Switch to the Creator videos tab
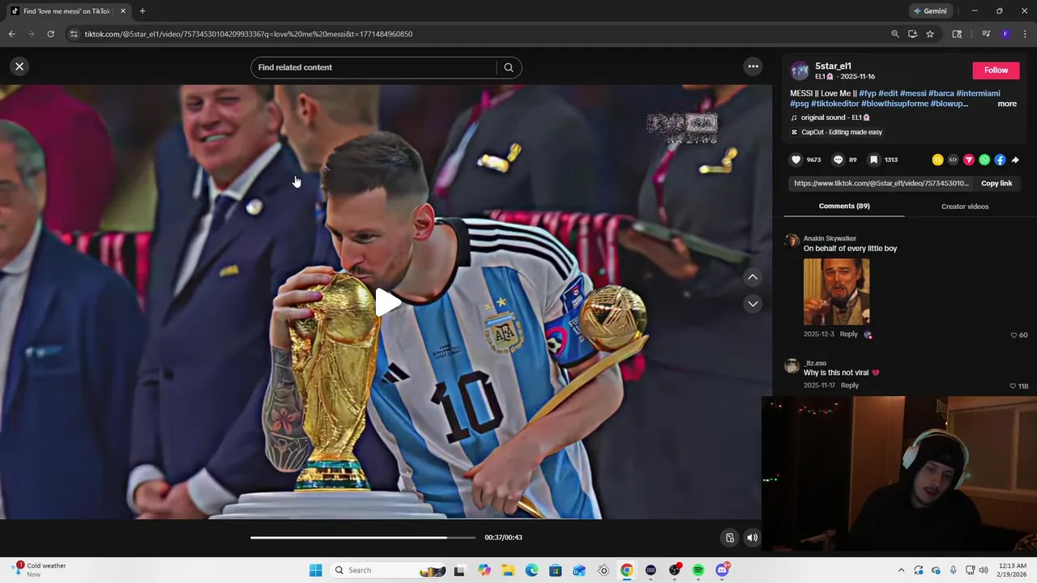 click(x=965, y=206)
